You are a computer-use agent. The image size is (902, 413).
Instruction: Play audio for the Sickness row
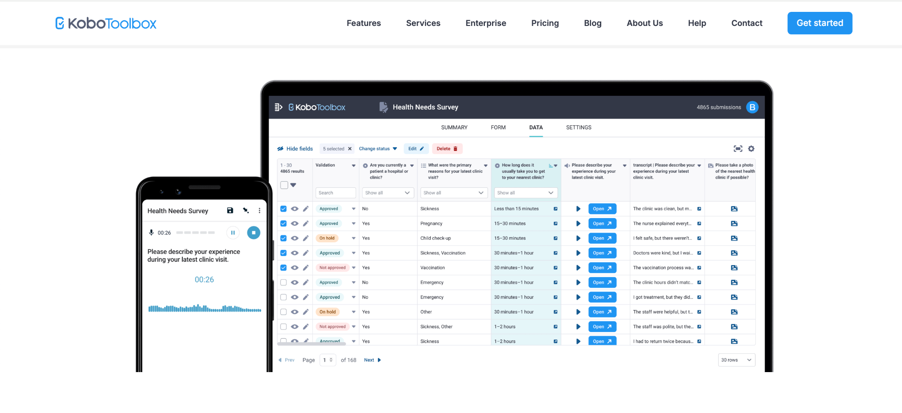pyautogui.click(x=578, y=209)
